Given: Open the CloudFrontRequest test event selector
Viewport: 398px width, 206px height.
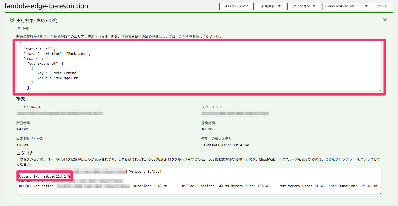Looking at the screenshot, I should [x=346, y=6].
